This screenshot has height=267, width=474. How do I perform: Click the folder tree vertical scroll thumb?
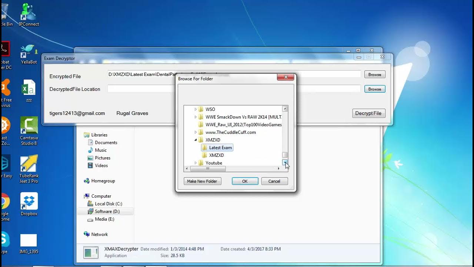[285, 155]
